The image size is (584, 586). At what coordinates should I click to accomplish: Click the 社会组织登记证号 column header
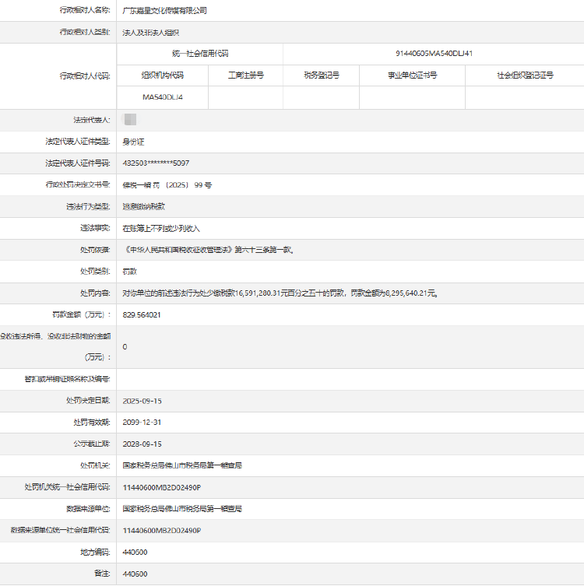pyautogui.click(x=525, y=75)
